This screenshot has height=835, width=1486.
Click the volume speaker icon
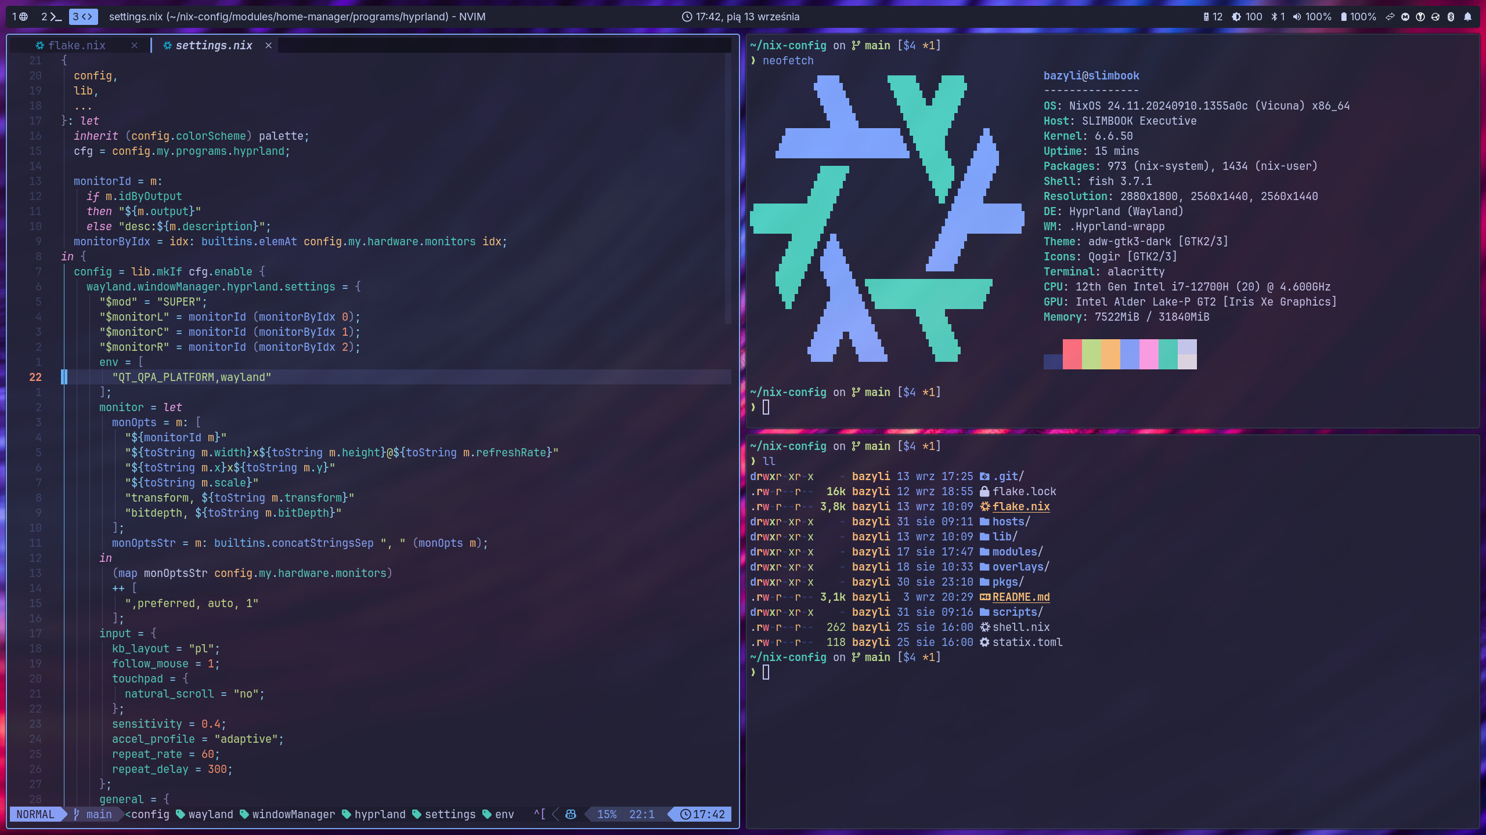pos(1297,17)
